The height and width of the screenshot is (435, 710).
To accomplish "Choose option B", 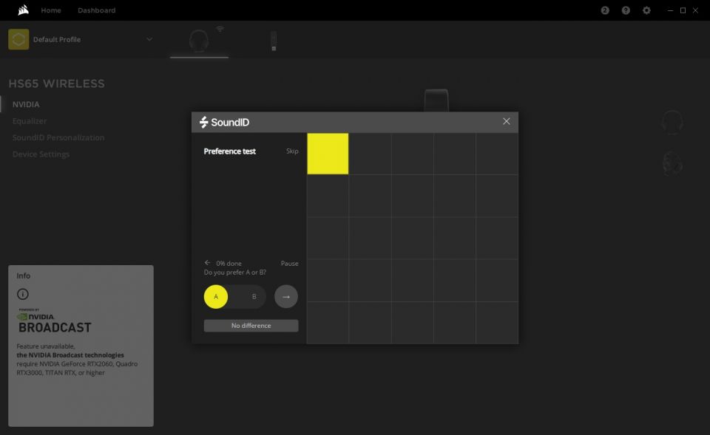I will [254, 297].
